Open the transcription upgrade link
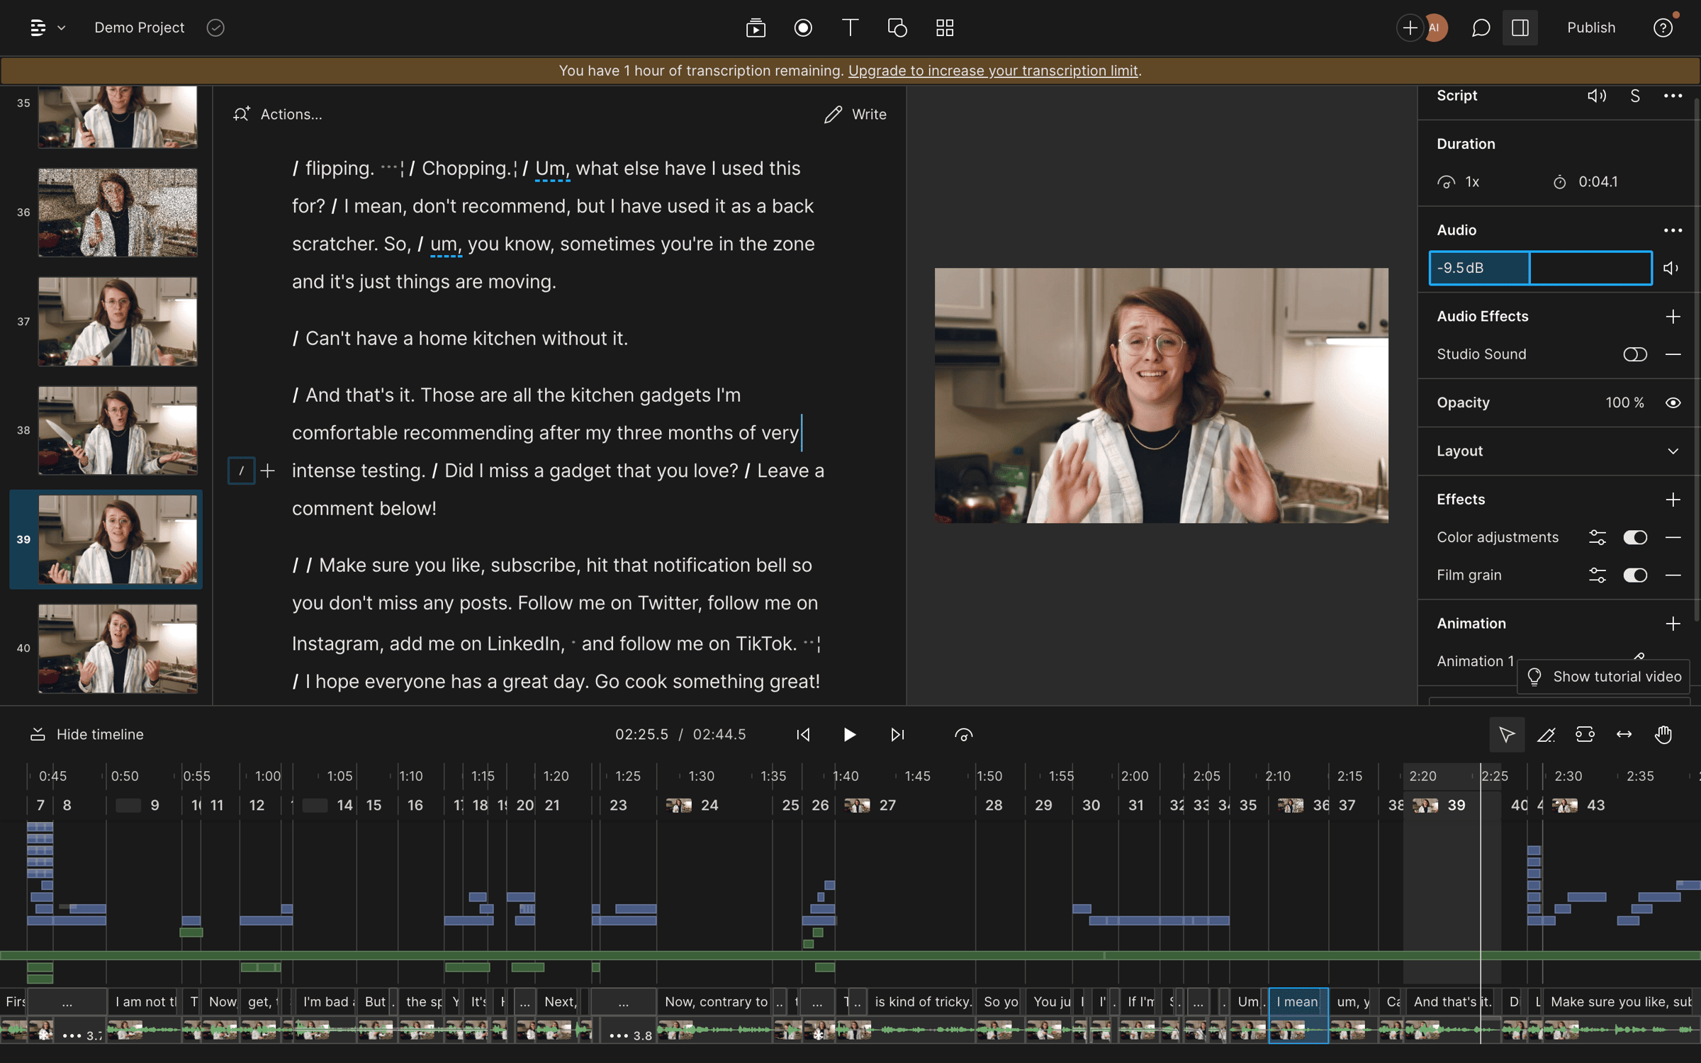Screen dimensions: 1701x1063 993,70
